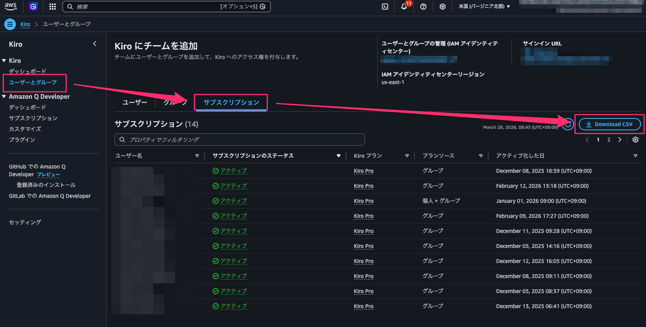
Task: Open the Kiro service shortcut icon in the top bar
Action: click(33, 7)
